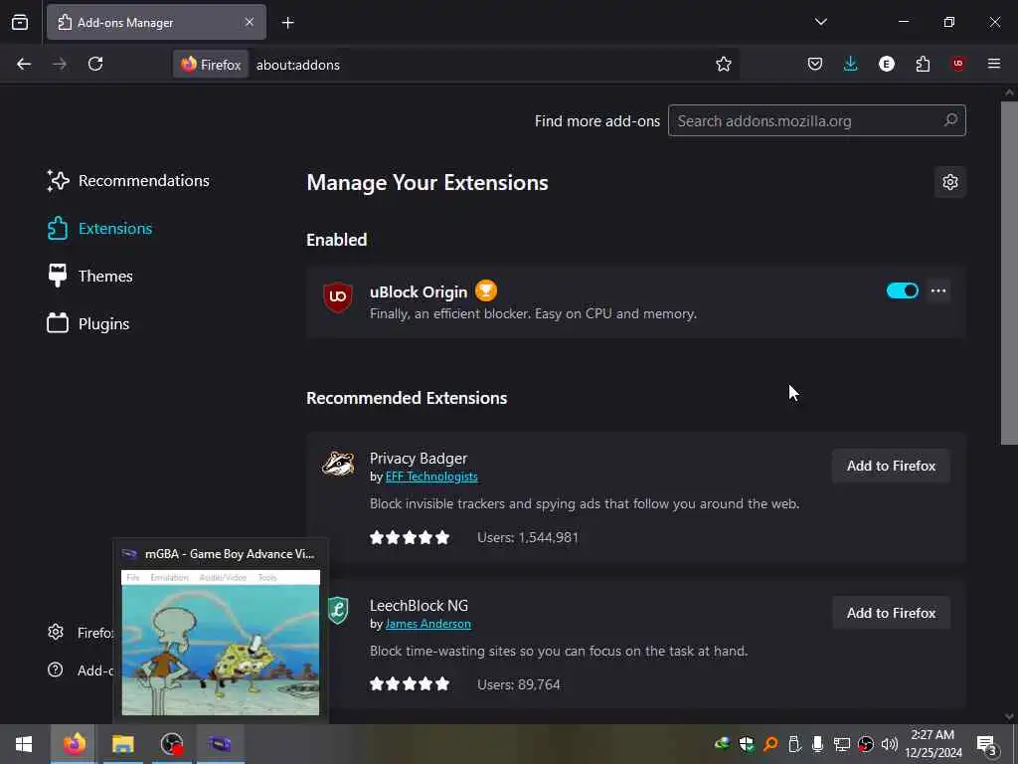Screen dimensions: 1018x764
Task: Open Firefox Settings gear in sidebar
Action: click(56, 632)
